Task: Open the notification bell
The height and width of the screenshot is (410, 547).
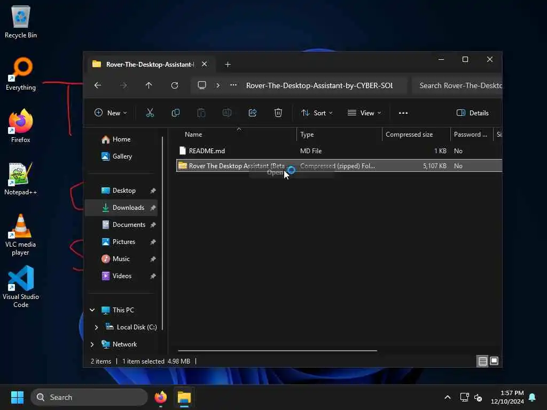Action: 533,397
